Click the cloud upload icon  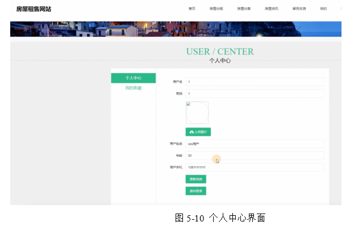[x=191, y=132]
